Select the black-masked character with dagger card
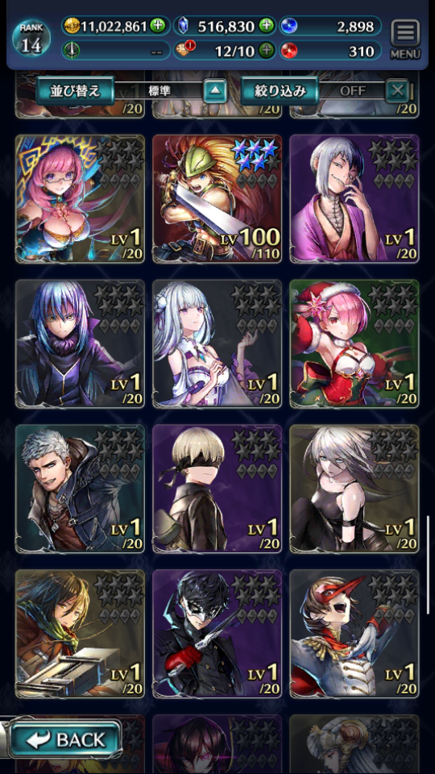The height and width of the screenshot is (774, 435). pos(217,634)
